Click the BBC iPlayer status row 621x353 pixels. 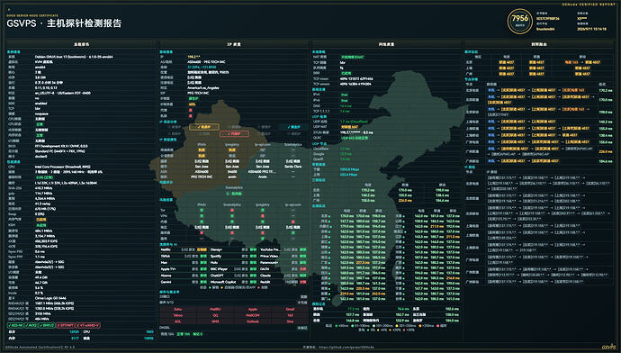pyautogui.click(x=234, y=269)
